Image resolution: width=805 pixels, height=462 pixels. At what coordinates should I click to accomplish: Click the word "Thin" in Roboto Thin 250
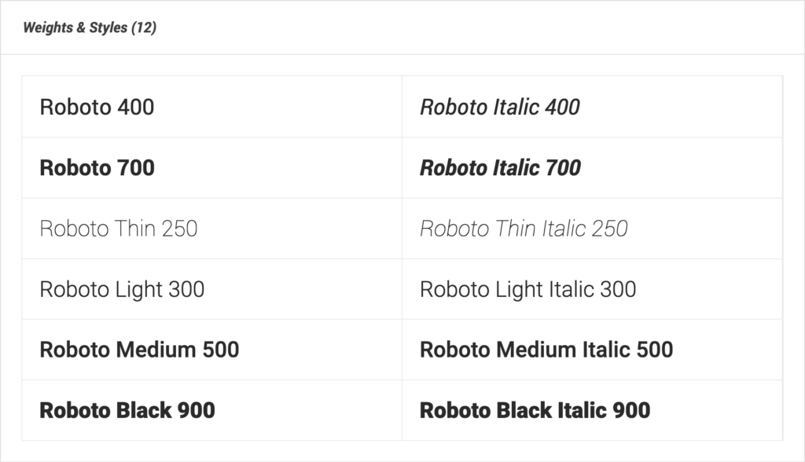point(134,229)
